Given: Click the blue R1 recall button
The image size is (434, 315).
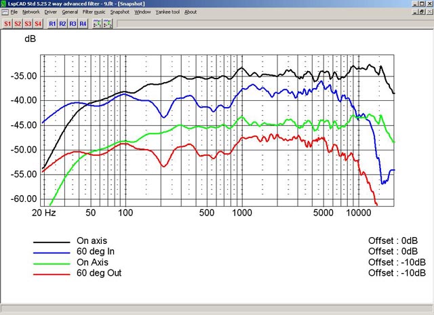Looking at the screenshot, I should (52, 24).
